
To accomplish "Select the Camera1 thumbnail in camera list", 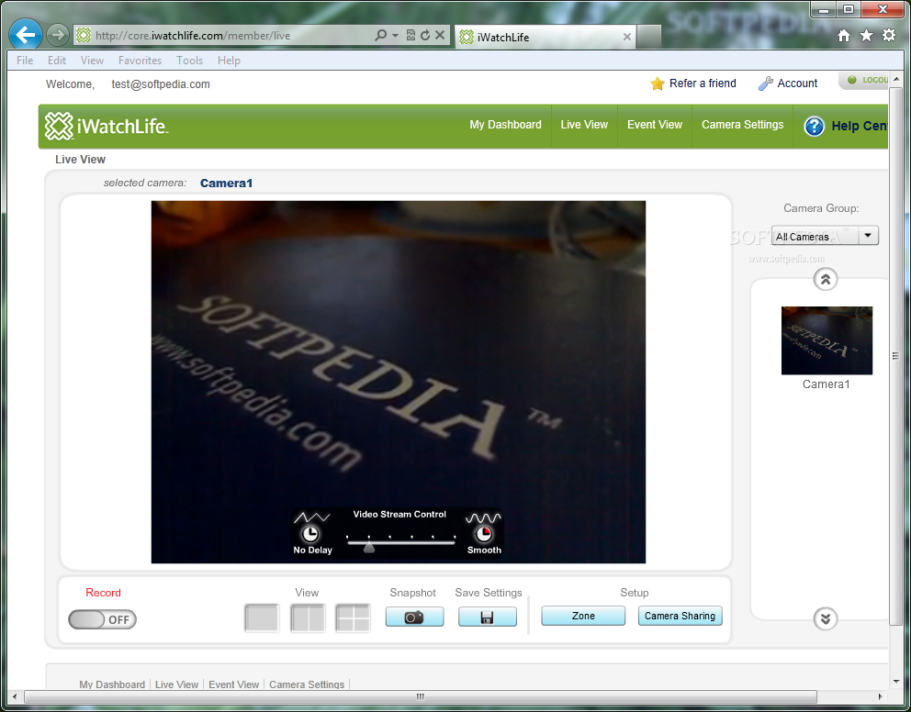I will [827, 340].
